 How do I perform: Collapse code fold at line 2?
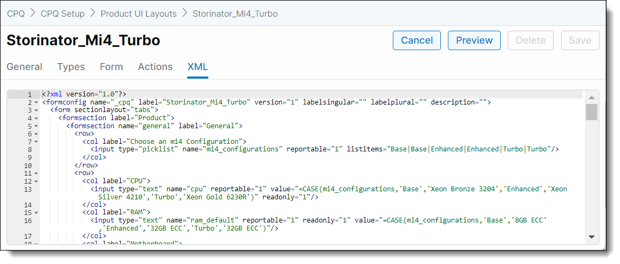[x=36, y=102]
